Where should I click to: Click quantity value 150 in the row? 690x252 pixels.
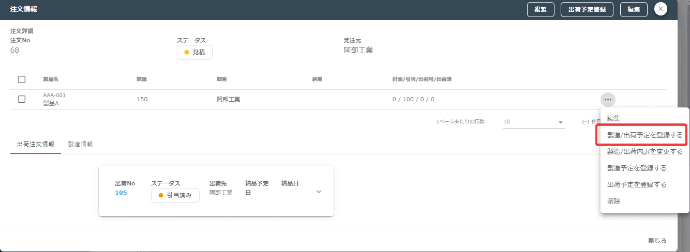tap(142, 99)
